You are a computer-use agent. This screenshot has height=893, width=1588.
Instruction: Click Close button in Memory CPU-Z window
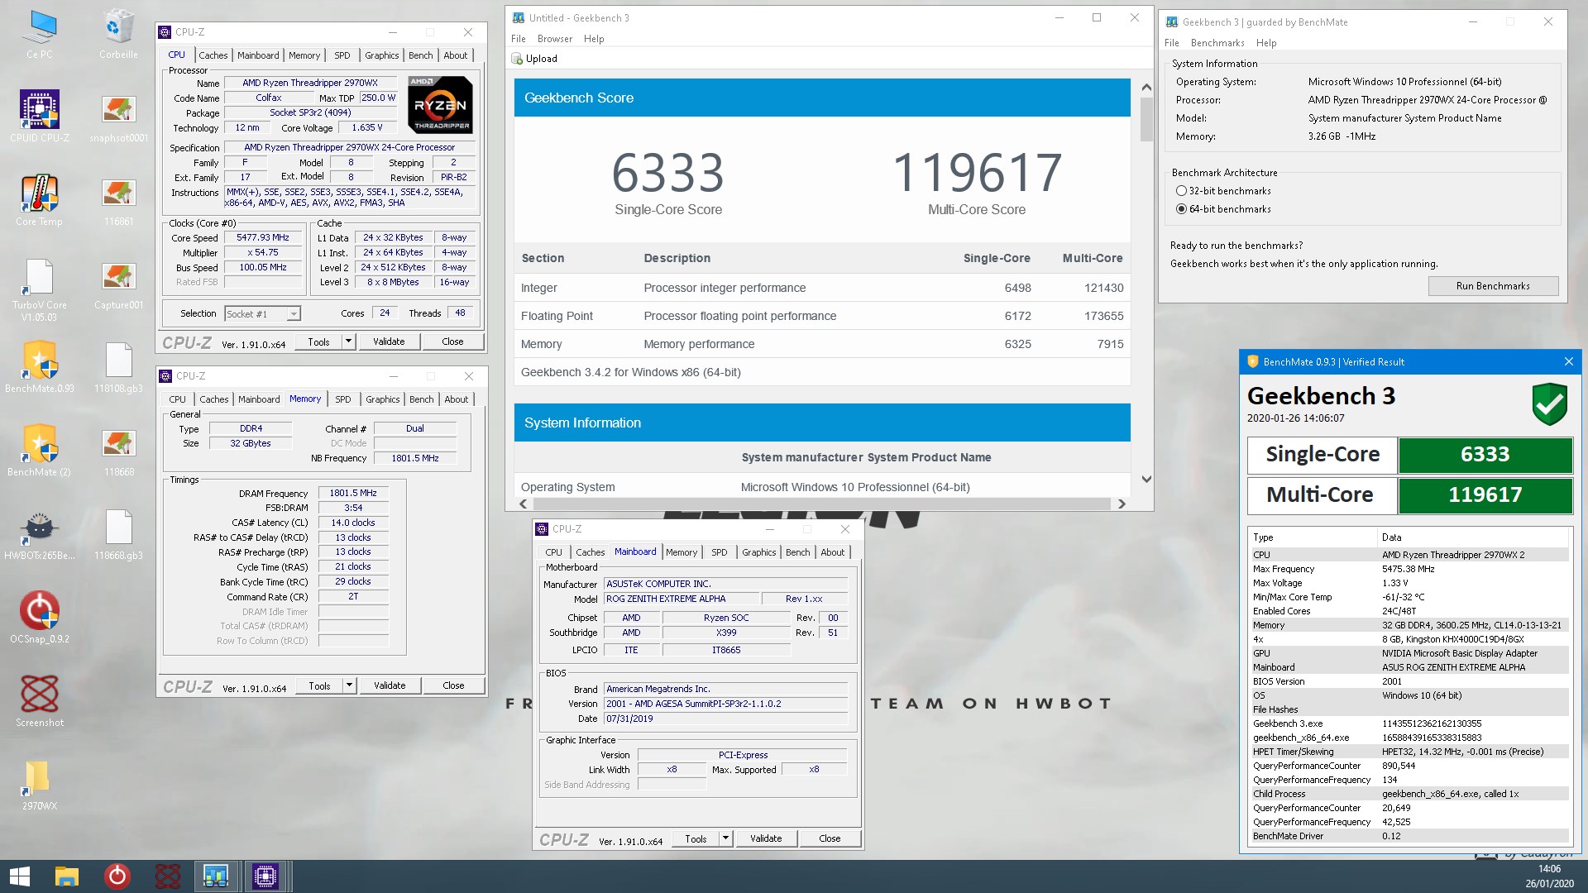coord(453,685)
